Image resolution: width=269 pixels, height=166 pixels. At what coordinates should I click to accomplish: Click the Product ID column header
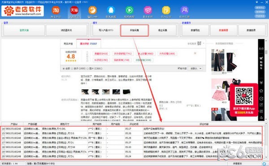click(x=14, y=124)
